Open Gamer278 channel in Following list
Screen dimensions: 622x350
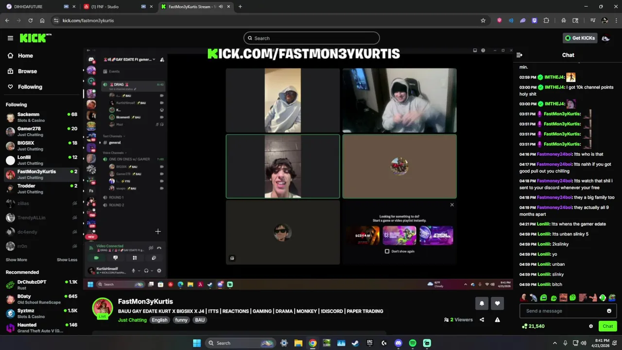click(x=41, y=131)
